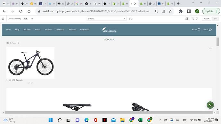Open the Buscar search icon
This screenshot has width=221, height=124.
click(x=199, y=30)
